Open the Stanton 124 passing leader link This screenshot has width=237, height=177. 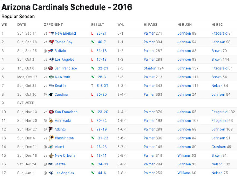[153, 68]
